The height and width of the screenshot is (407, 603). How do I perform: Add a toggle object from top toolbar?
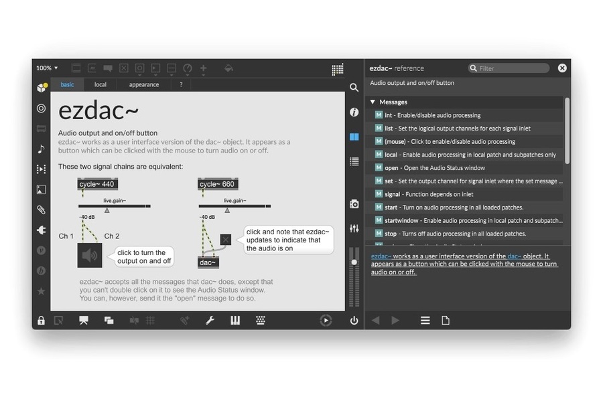(x=124, y=68)
